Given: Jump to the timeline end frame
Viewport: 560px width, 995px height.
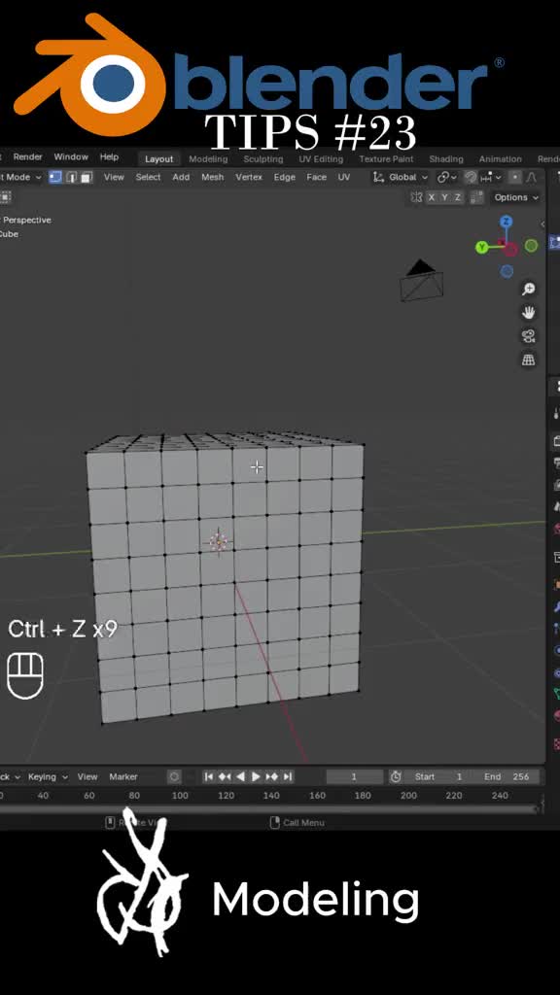Looking at the screenshot, I should pyautogui.click(x=288, y=776).
